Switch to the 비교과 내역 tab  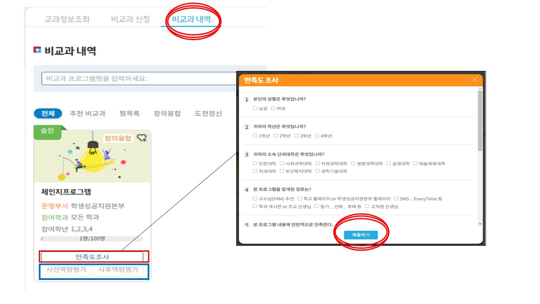(x=191, y=19)
